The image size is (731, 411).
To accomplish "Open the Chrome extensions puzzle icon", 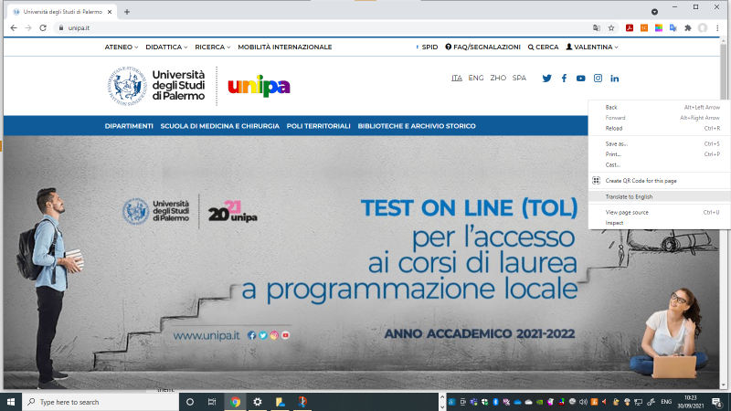I will (688, 27).
